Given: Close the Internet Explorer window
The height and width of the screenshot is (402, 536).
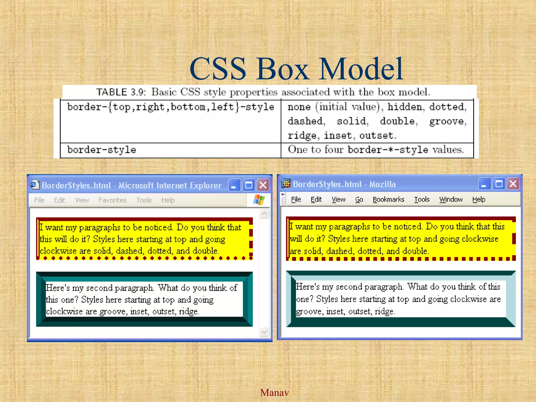Looking at the screenshot, I should click(x=263, y=185).
